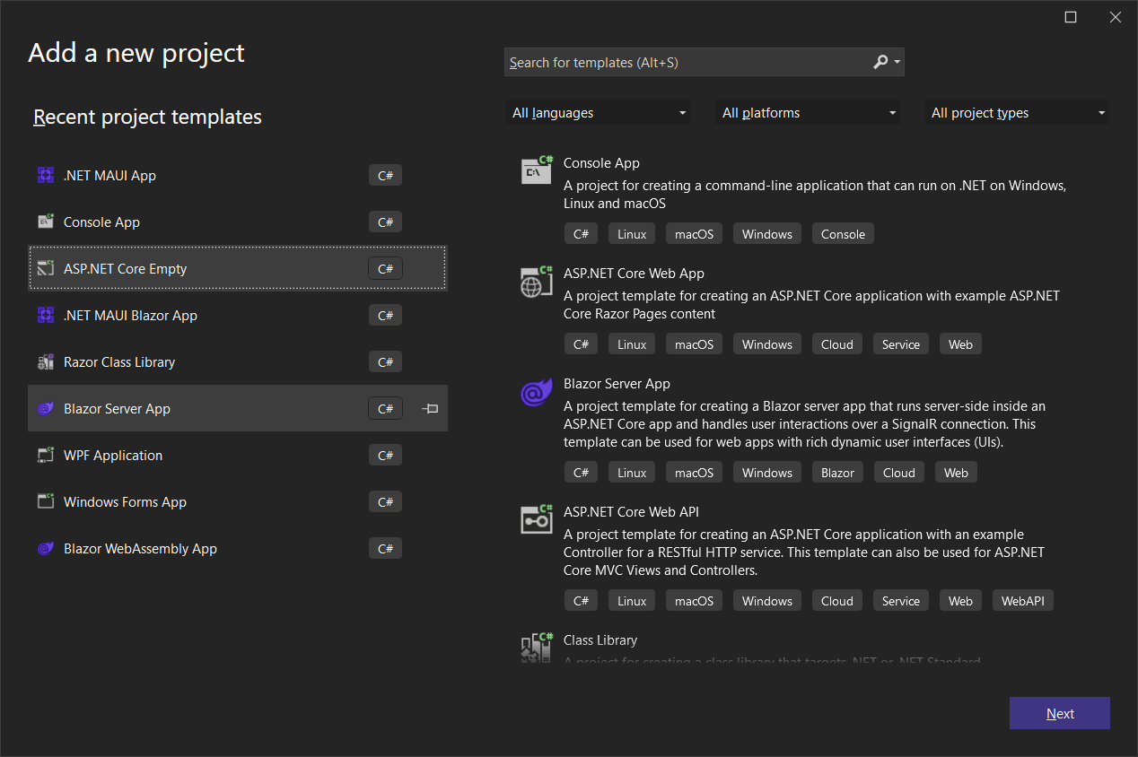Viewport: 1138px width, 757px height.
Task: Click the Razor Class Library icon
Action: click(x=46, y=362)
